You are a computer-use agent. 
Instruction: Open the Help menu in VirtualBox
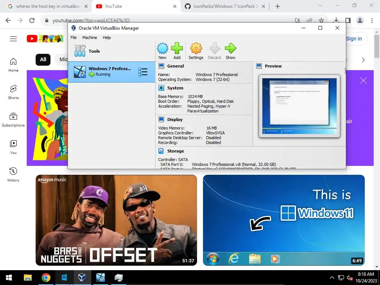(x=107, y=37)
